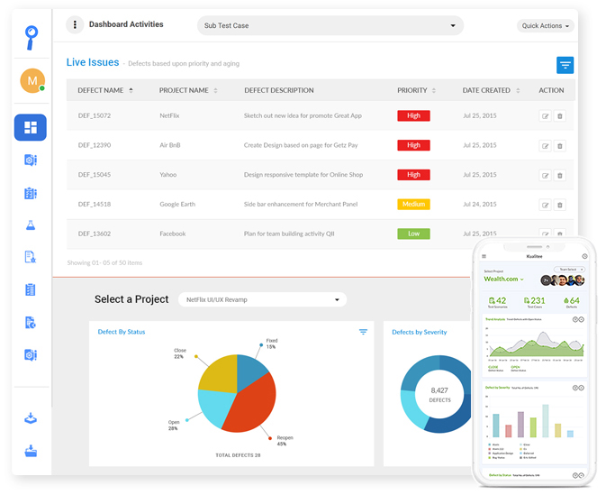Screen dimensions: 615x504
Task: Delete the DEF_12390 defect row
Action: tap(560, 146)
